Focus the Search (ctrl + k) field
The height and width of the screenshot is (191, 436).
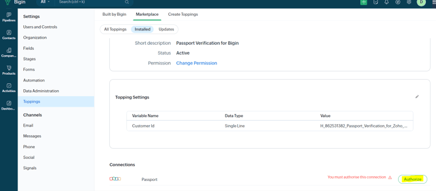(x=90, y=2)
